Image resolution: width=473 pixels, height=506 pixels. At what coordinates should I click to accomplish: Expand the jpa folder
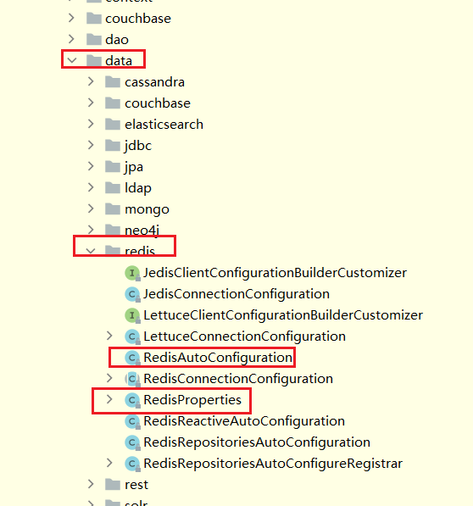click(91, 166)
